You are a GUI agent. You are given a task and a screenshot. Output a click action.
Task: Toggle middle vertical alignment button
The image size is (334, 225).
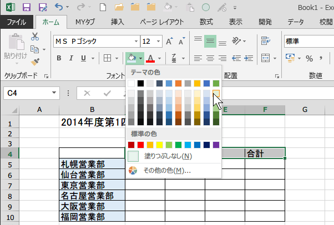point(210,42)
